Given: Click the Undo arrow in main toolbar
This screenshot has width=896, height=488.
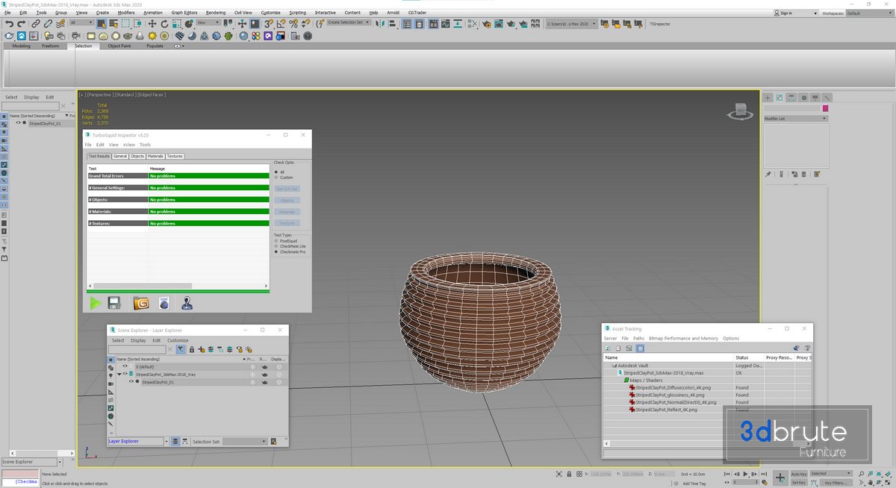Looking at the screenshot, I should (9, 24).
